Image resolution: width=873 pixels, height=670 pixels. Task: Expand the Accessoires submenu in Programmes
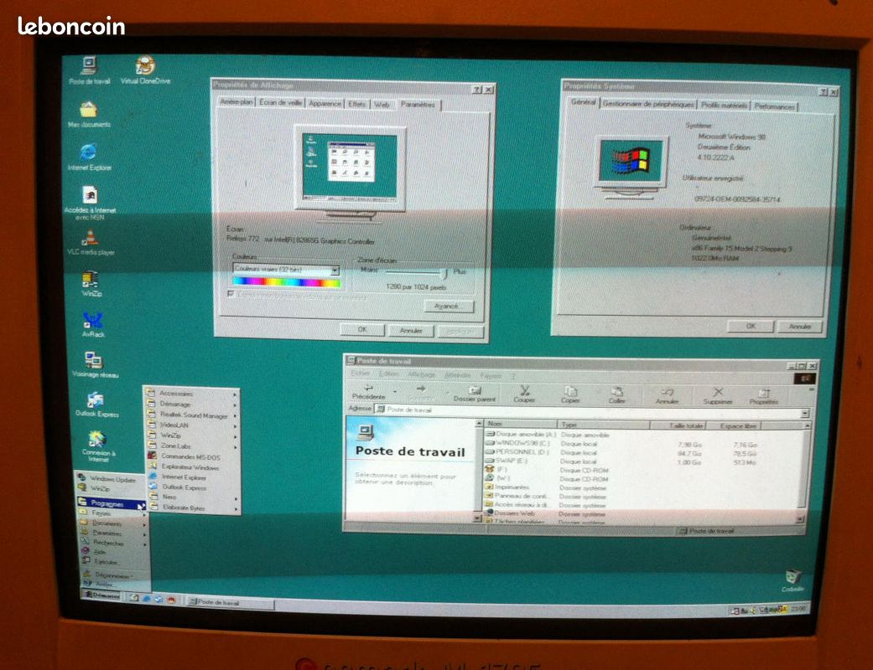click(193, 394)
